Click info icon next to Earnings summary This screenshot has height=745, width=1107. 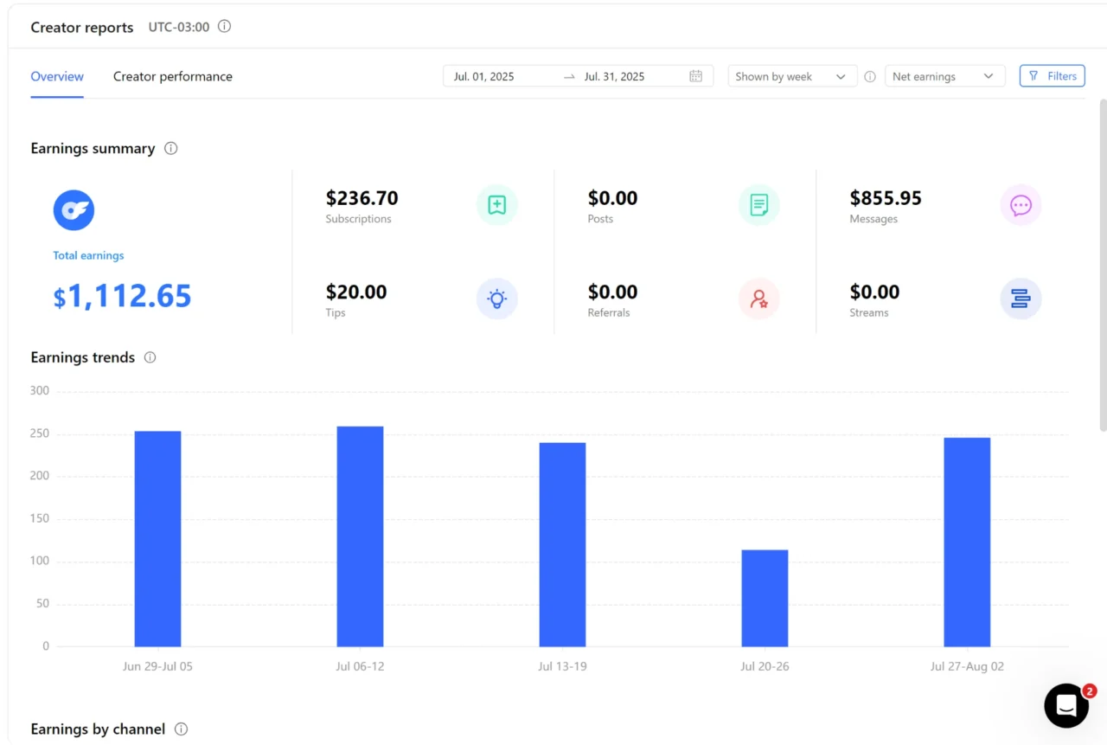point(171,148)
